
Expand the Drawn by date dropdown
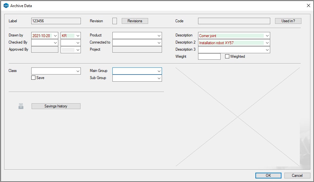coord(55,35)
